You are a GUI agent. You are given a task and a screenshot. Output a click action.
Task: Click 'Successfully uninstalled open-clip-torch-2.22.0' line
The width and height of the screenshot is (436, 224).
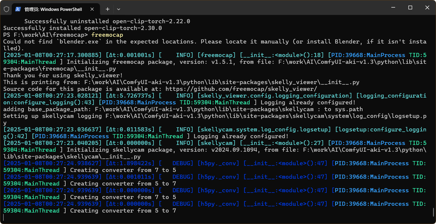[x=107, y=21]
